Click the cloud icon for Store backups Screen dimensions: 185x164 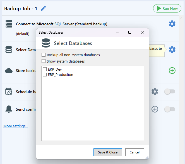(x=9, y=71)
